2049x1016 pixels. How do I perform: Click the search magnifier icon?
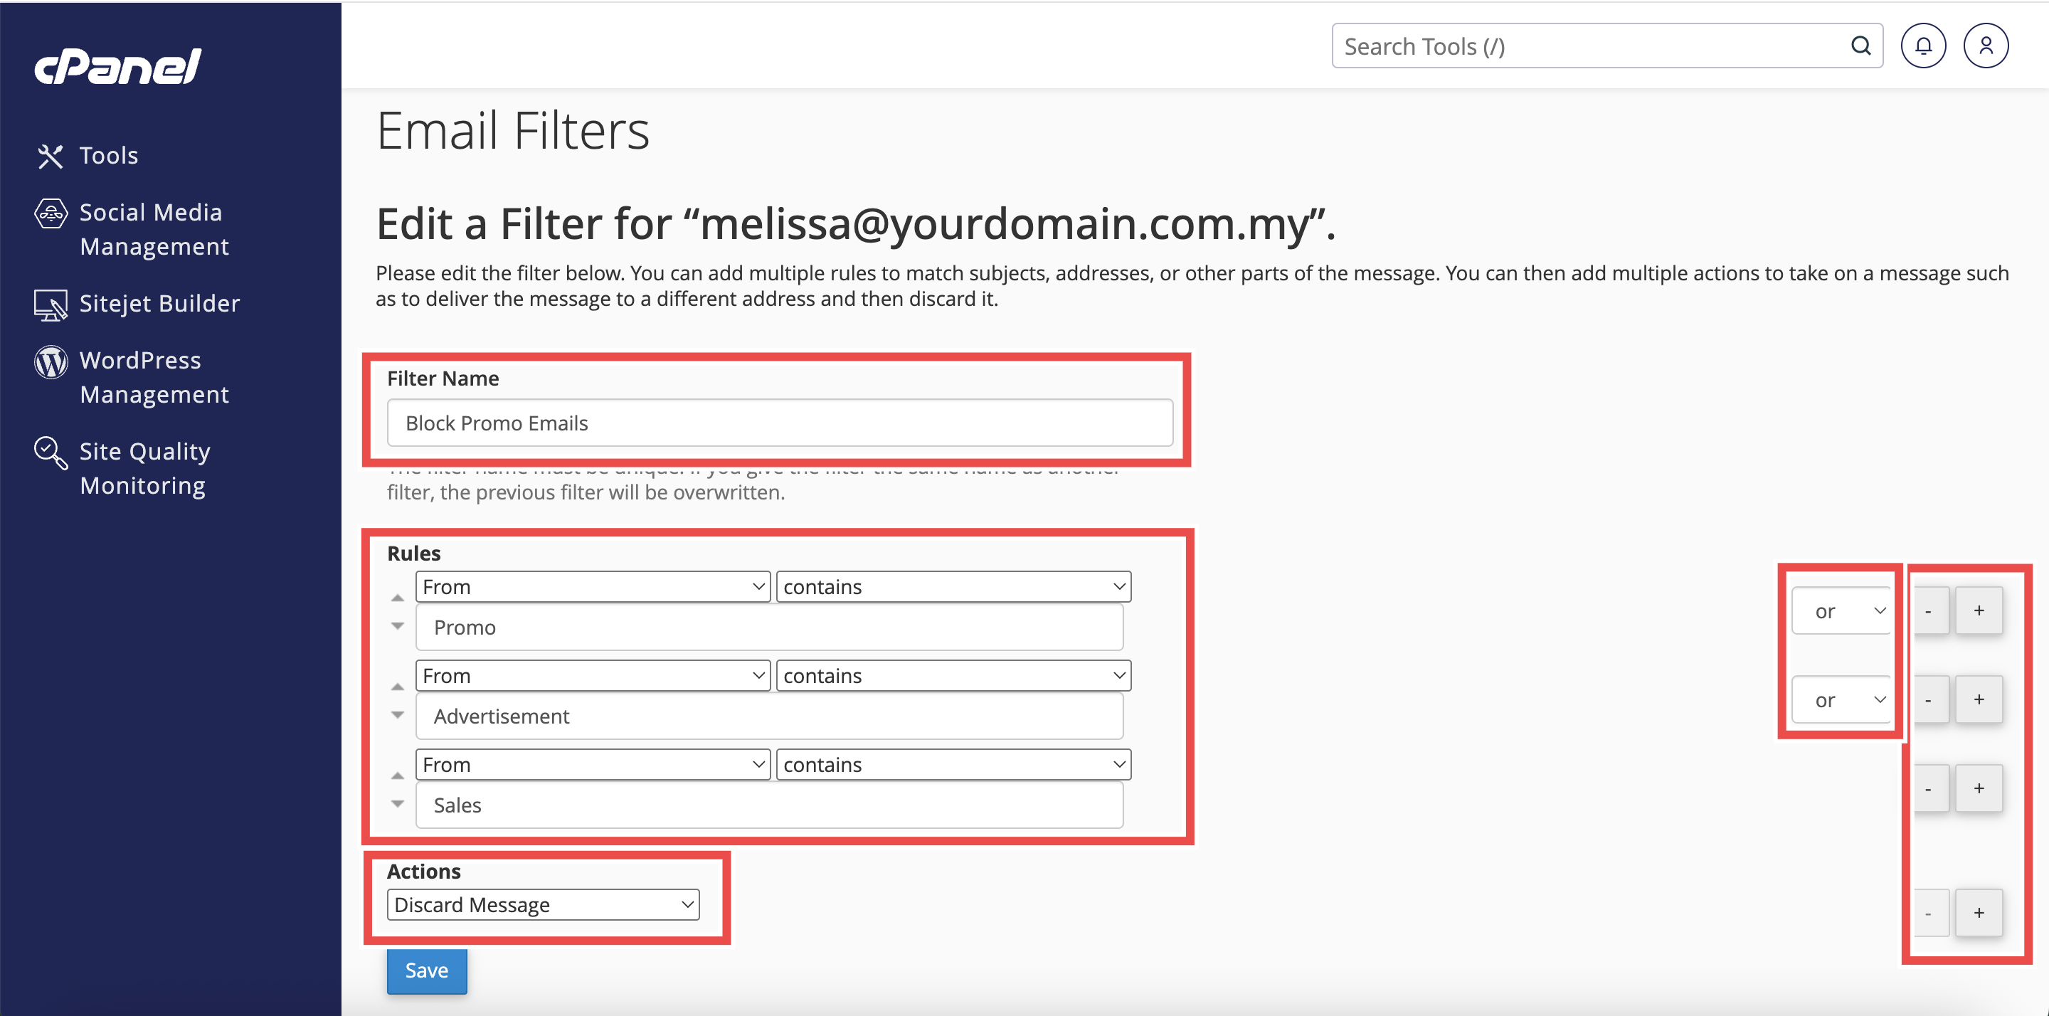point(1860,46)
